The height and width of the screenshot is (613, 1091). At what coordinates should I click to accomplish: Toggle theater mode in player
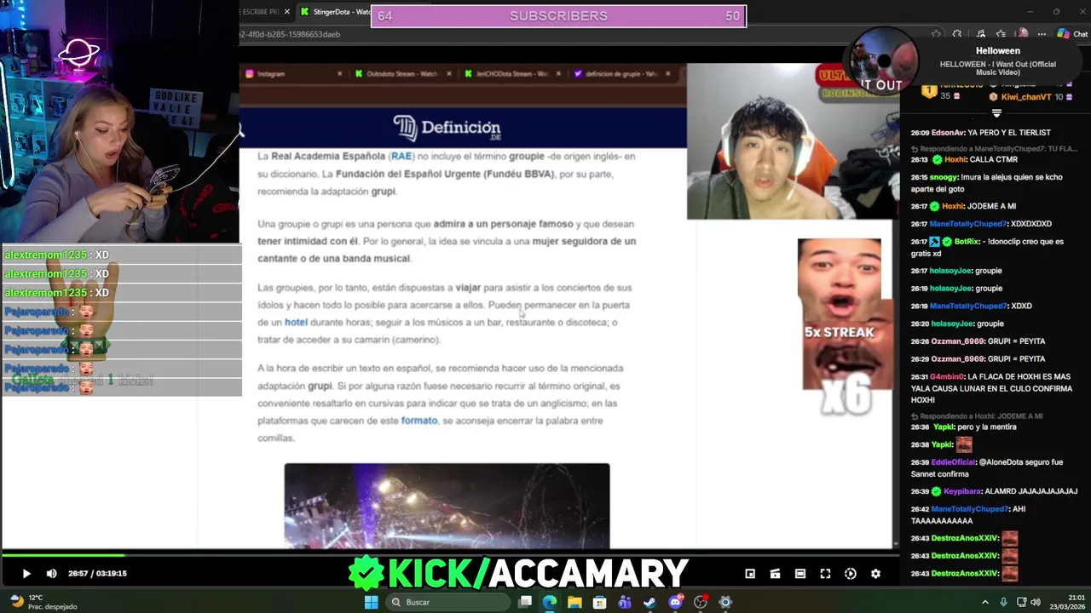pyautogui.click(x=800, y=574)
